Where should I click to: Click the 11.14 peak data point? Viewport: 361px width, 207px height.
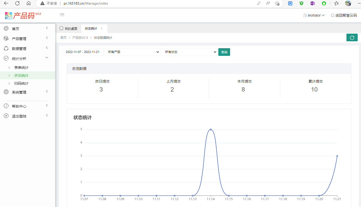pyautogui.click(x=211, y=130)
